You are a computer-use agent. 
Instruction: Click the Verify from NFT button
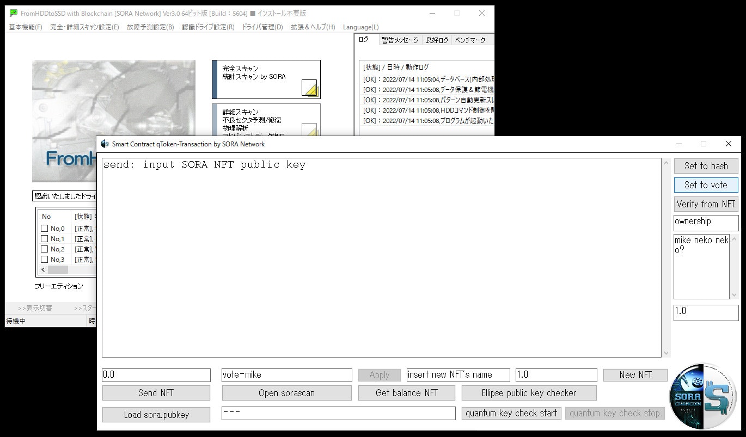tap(706, 204)
